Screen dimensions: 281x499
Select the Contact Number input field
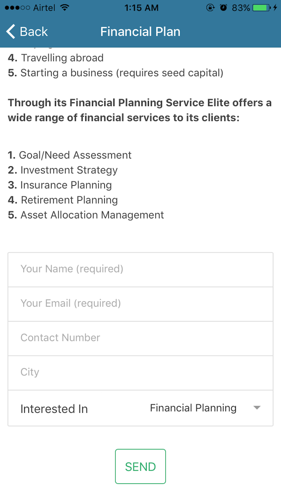pyautogui.click(x=140, y=338)
